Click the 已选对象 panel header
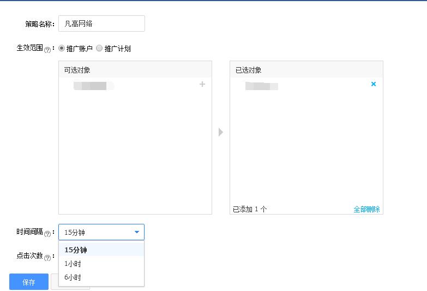Screen dimensions: 427x291 coord(306,70)
